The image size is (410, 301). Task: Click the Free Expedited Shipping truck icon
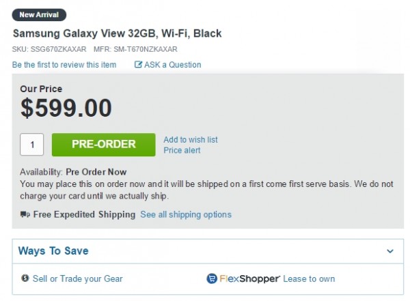click(25, 214)
